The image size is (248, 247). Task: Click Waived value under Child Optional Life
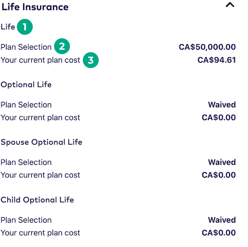click(222, 220)
